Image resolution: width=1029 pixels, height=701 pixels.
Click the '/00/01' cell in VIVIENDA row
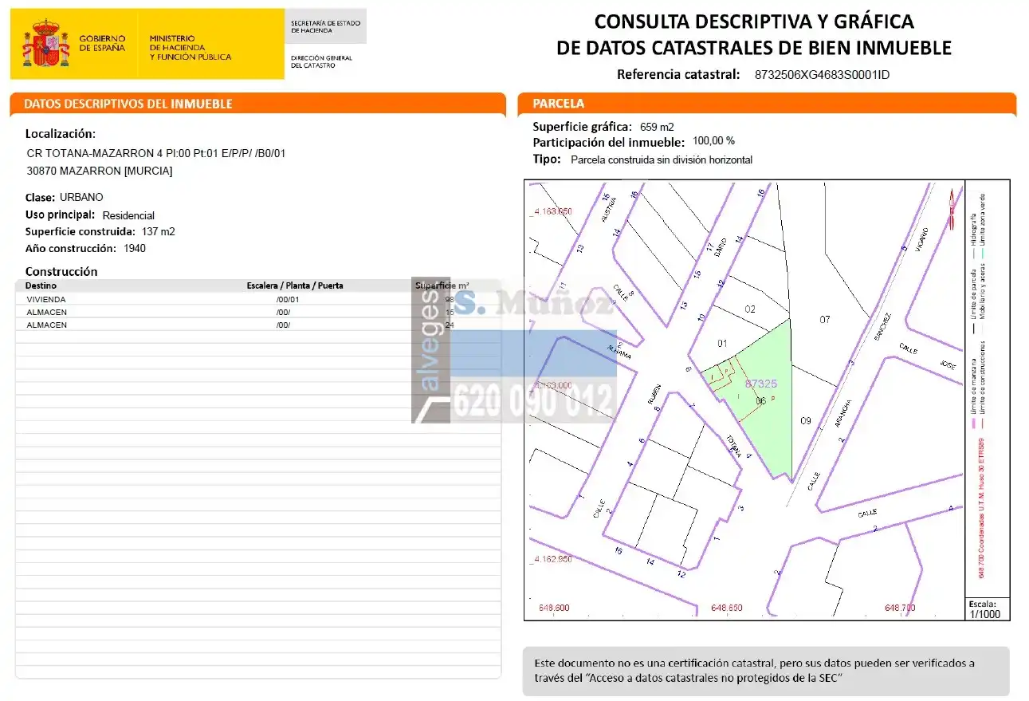(287, 299)
